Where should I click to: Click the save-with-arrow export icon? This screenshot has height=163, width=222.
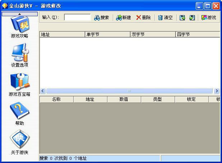tap(182, 18)
